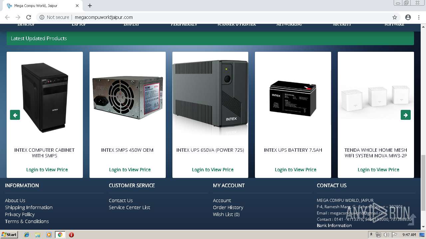426x239 pixels.
Task: Login to view price for UPS 650VA
Action: [x=213, y=170]
